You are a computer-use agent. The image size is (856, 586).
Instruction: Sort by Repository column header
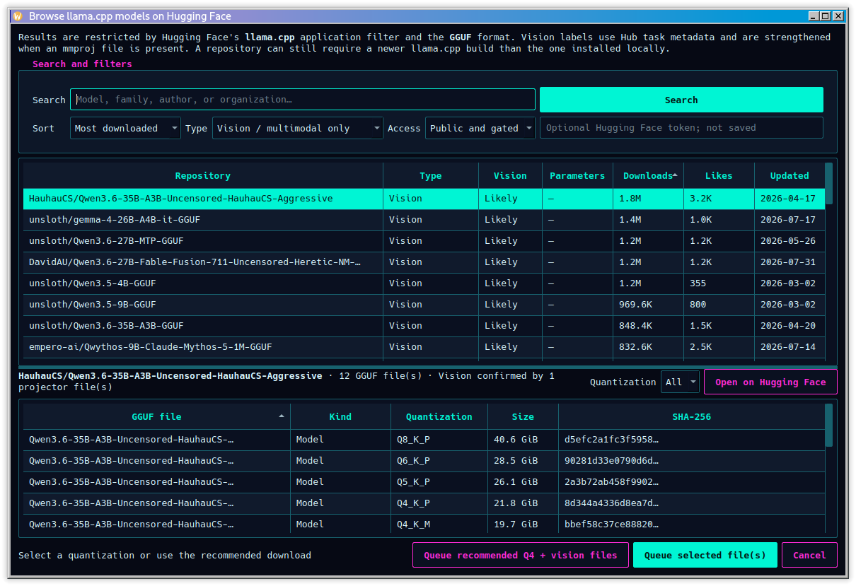203,176
